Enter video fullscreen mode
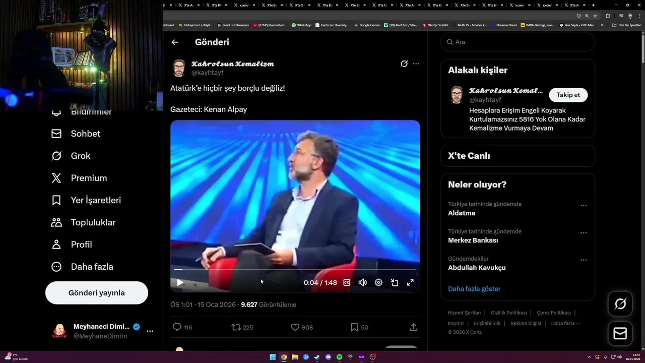The width and height of the screenshot is (645, 363). tap(410, 283)
